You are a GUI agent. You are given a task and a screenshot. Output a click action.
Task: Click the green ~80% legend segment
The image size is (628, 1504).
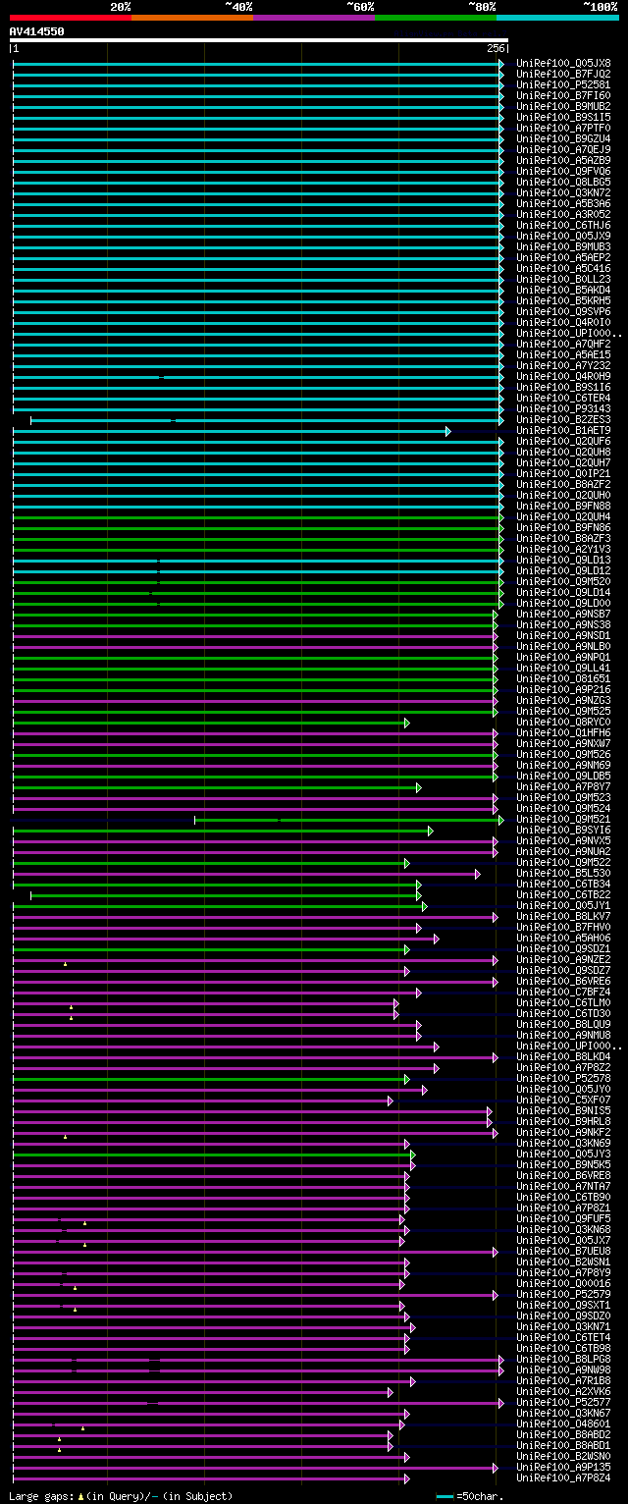(436, 18)
